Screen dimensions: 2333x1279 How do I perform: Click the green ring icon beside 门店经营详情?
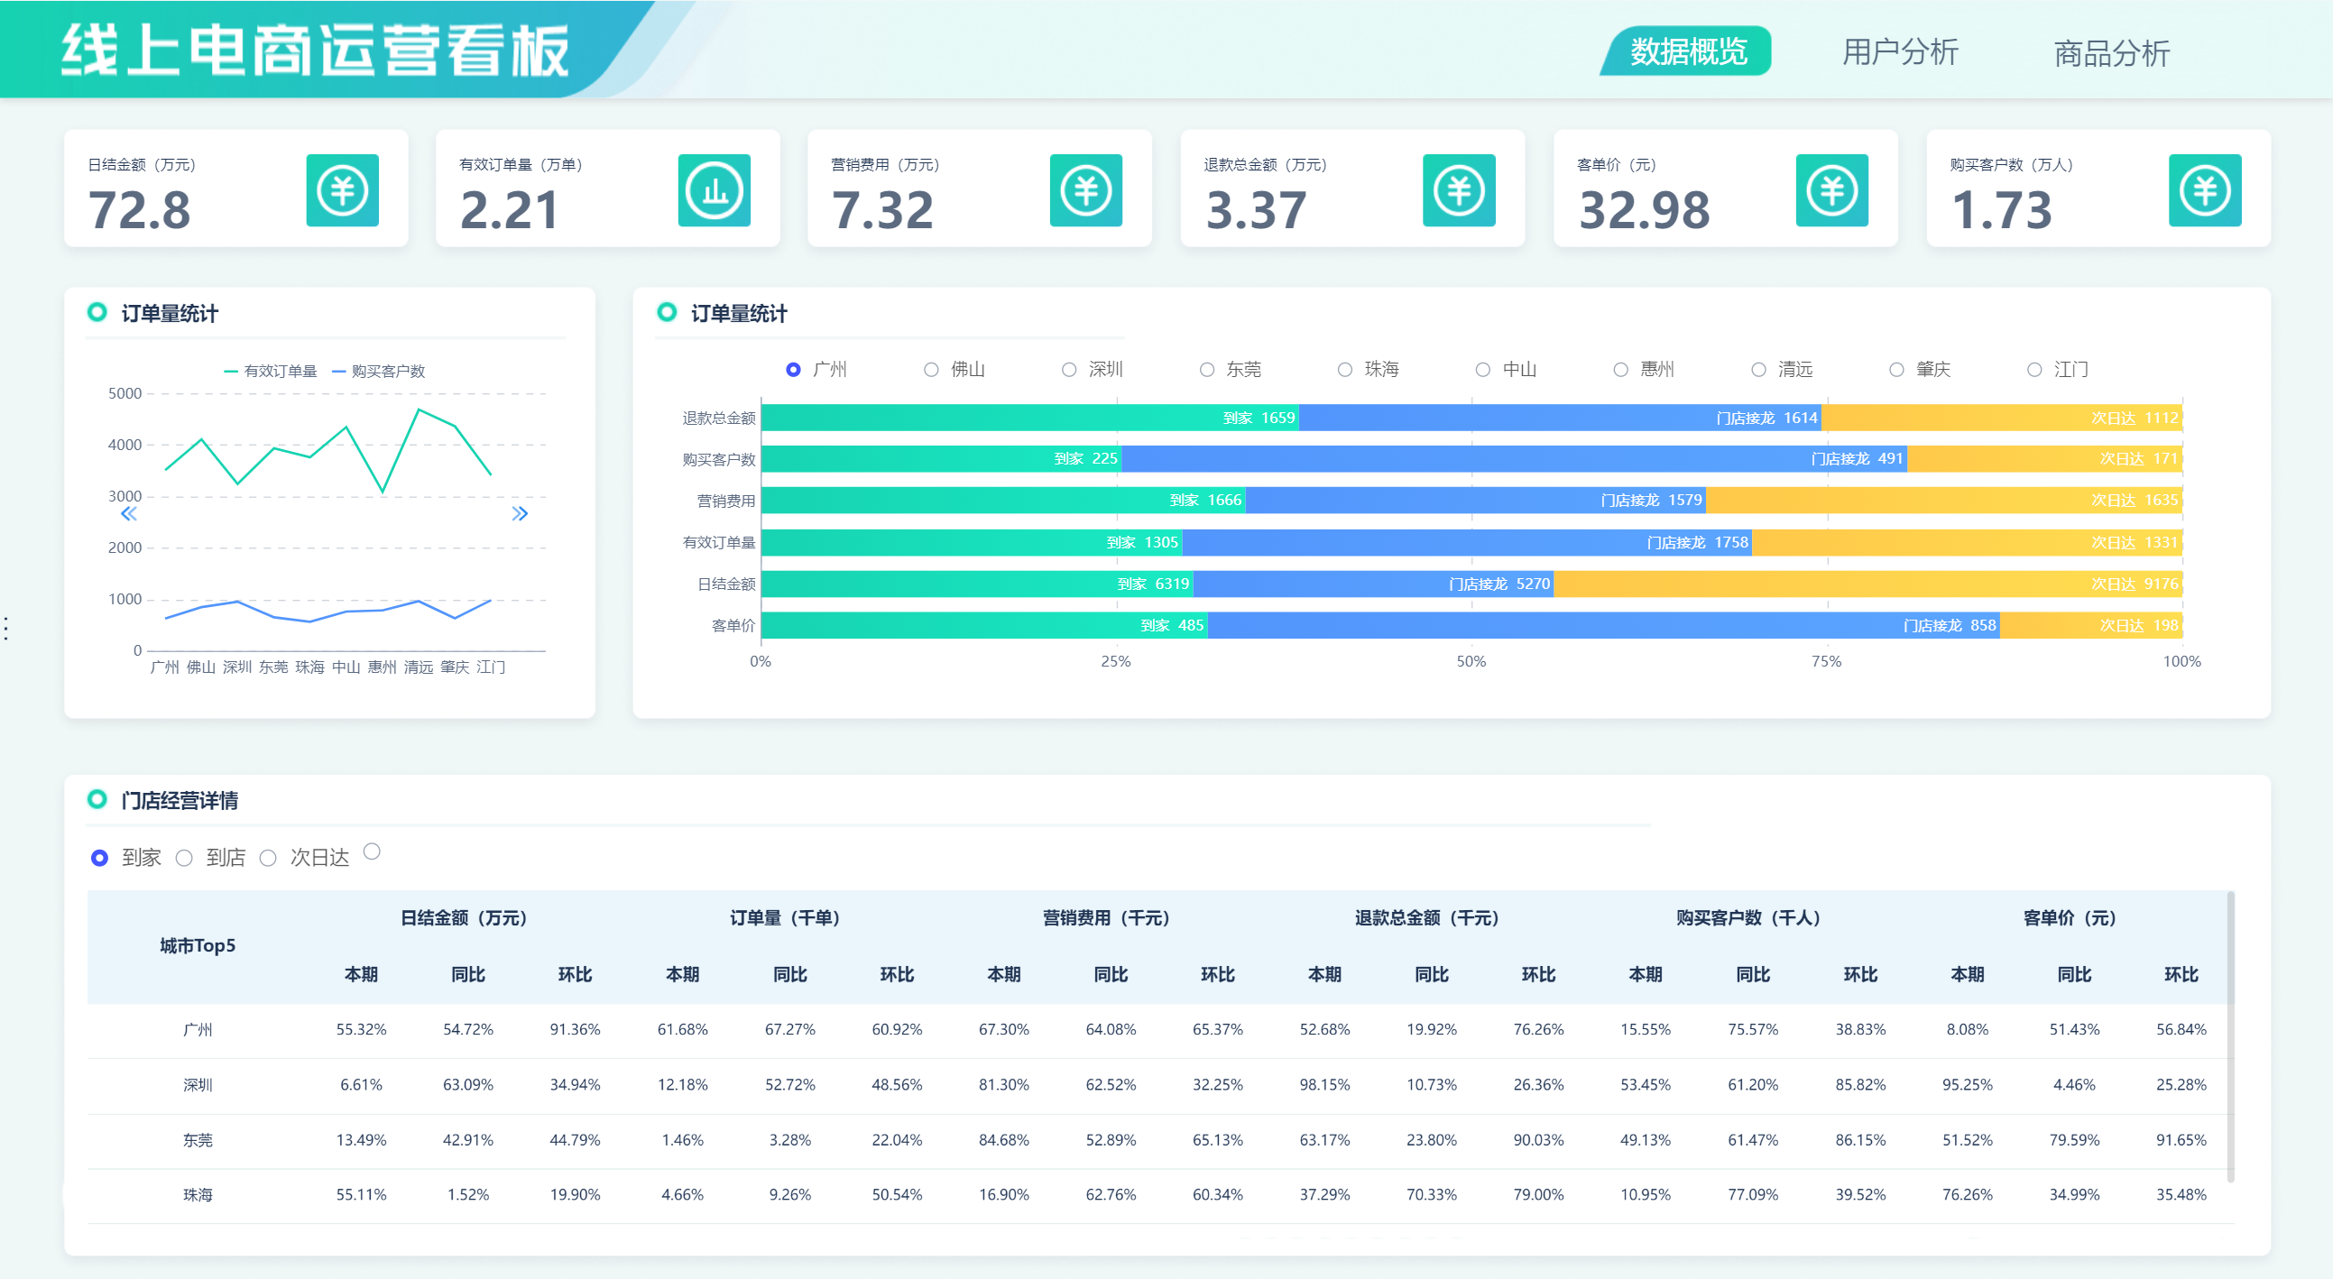(x=97, y=799)
